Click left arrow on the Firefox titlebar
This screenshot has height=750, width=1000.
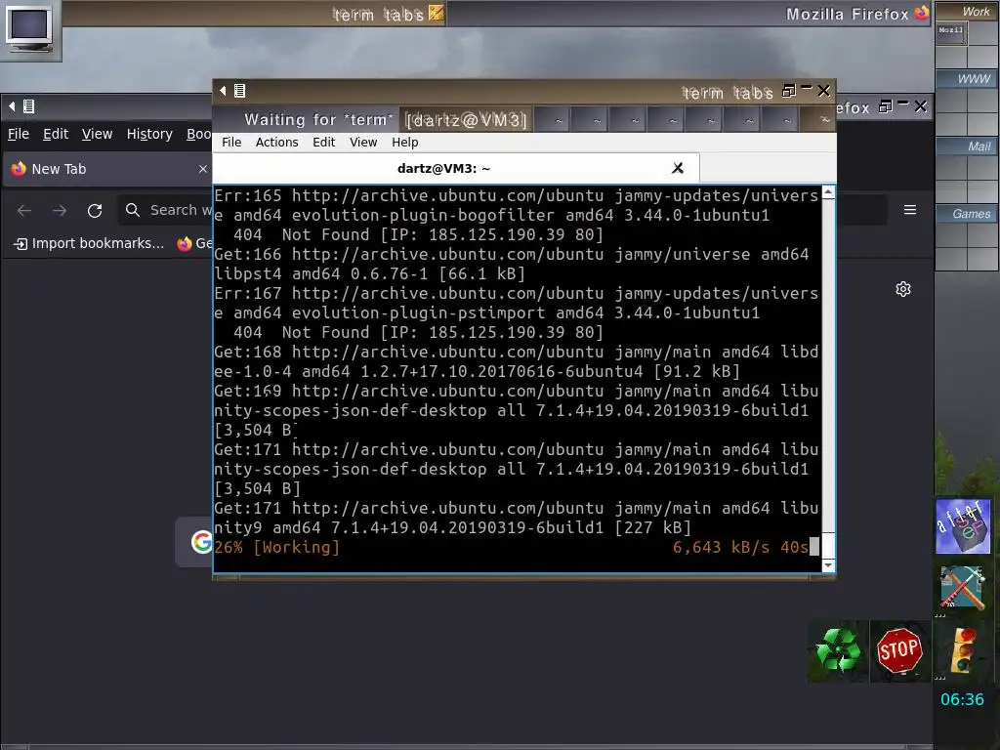[12, 106]
